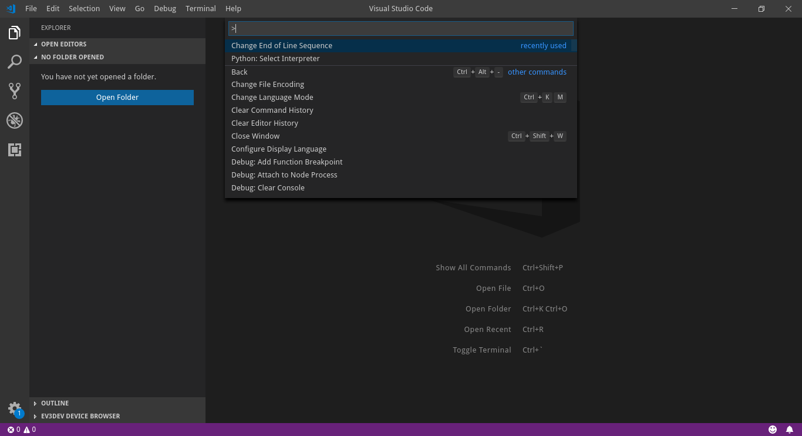Image resolution: width=802 pixels, height=436 pixels.
Task: Open the Extensions view
Action: click(x=15, y=150)
